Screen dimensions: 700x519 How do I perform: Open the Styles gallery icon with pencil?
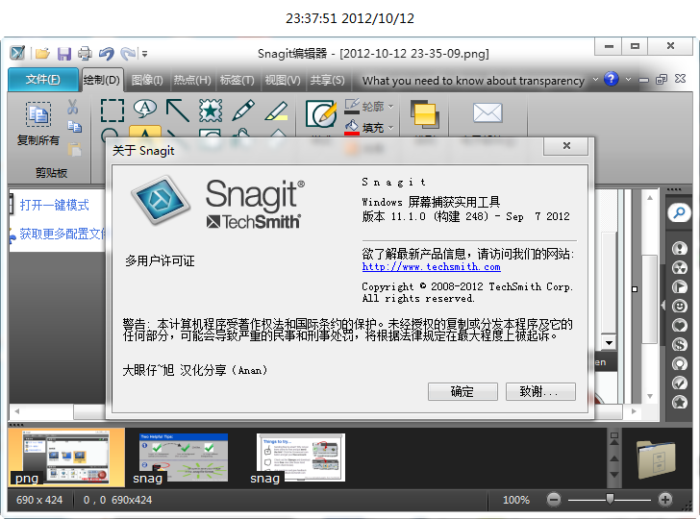320,113
